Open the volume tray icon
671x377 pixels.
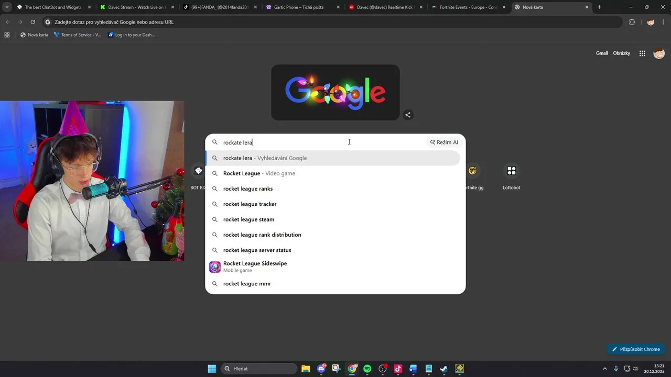pos(635,369)
